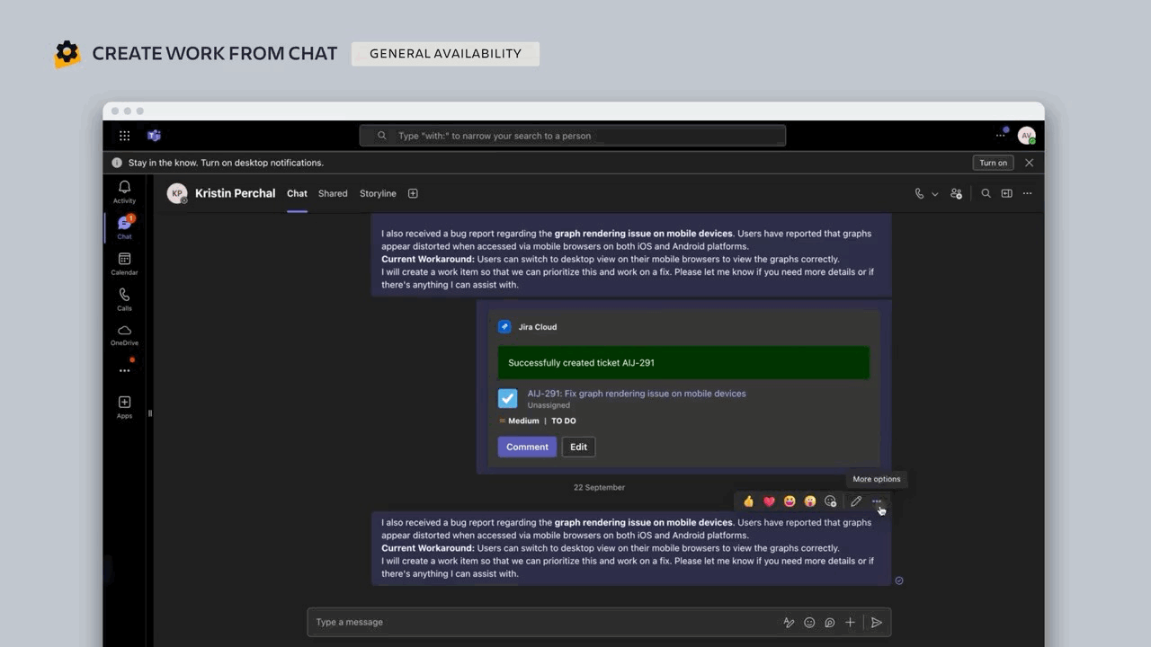Open the Loop components icon in compose box
Image resolution: width=1151 pixels, height=647 pixels.
pyautogui.click(x=830, y=622)
